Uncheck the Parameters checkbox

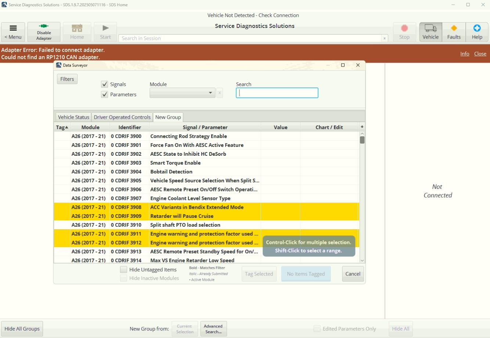[x=105, y=94]
